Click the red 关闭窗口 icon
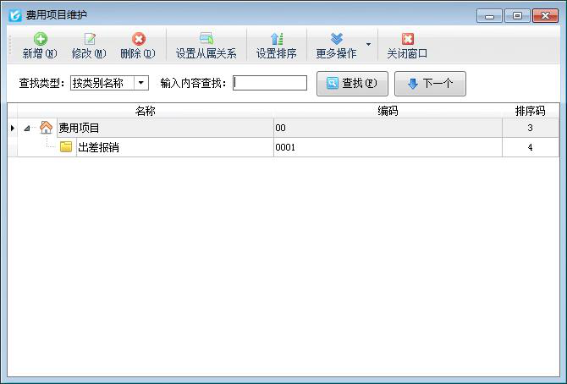This screenshot has height=384, width=567. coord(407,39)
